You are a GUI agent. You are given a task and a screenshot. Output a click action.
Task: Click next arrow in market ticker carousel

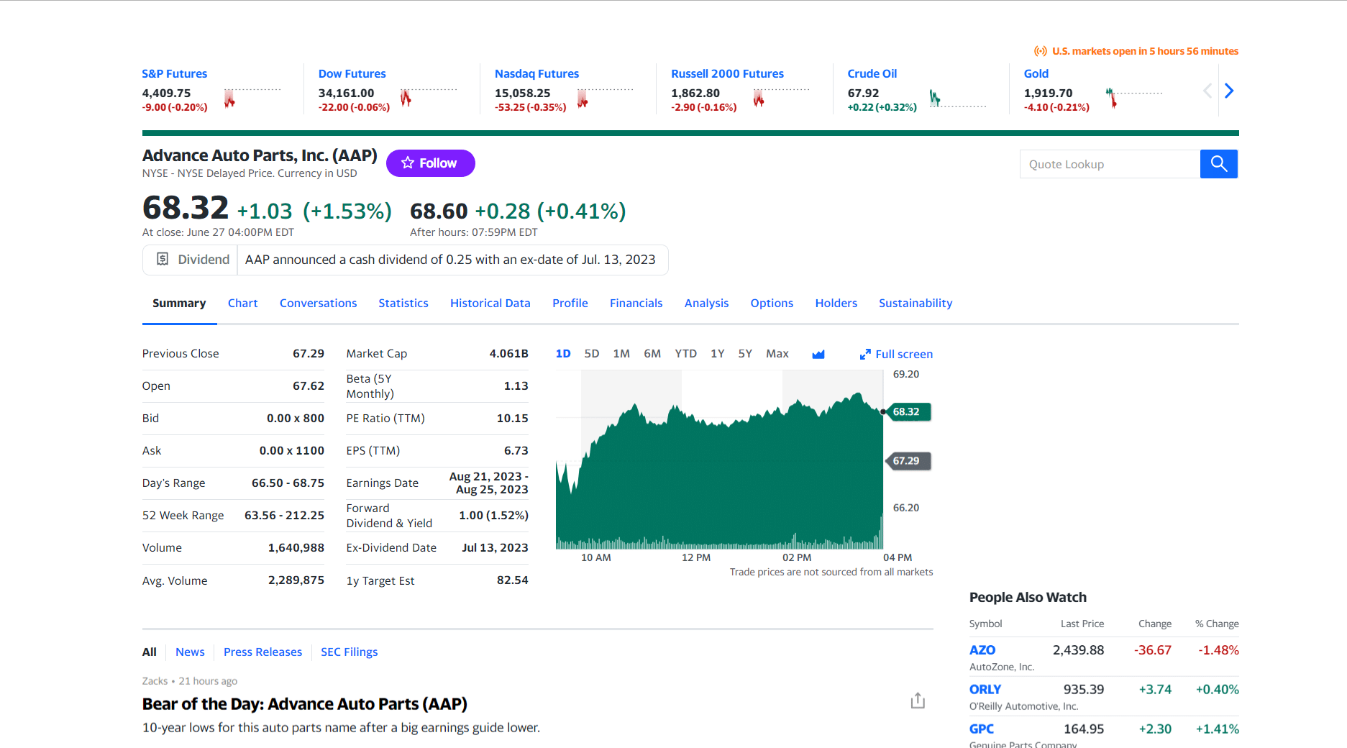point(1229,91)
